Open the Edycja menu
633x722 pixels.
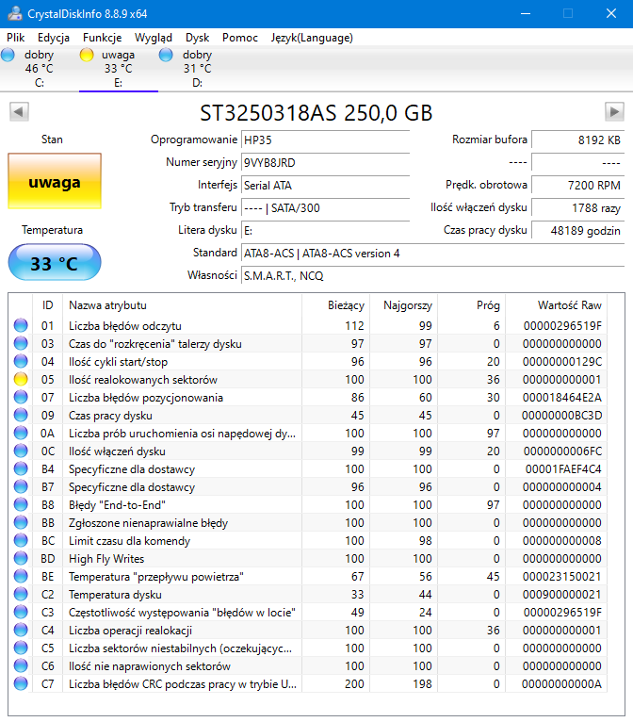[x=54, y=38]
